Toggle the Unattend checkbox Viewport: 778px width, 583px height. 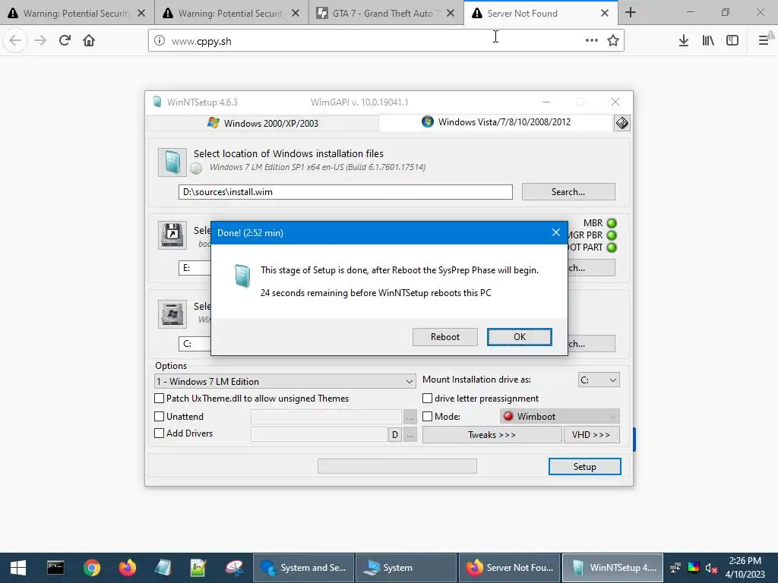pyautogui.click(x=160, y=417)
